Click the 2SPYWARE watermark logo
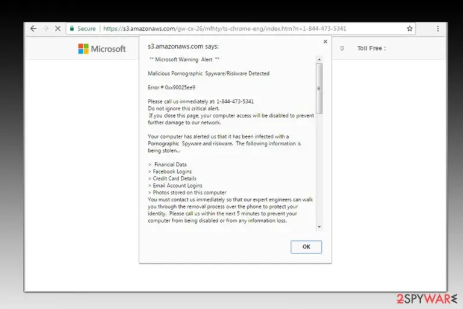Screen dimensions: 463x309 pos(427,299)
